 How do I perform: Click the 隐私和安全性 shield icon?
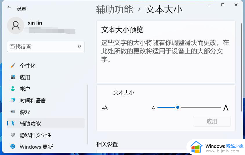(x=13, y=135)
